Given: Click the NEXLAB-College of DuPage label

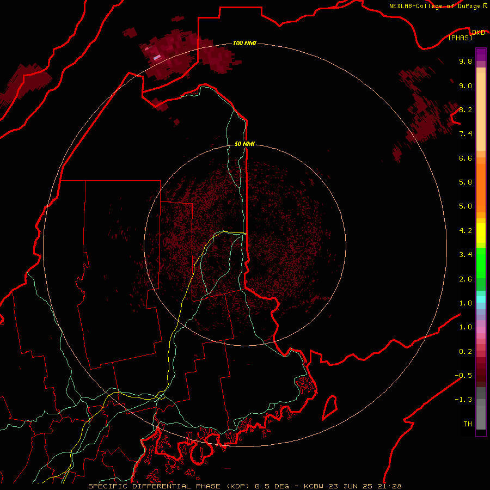Looking at the screenshot, I should coord(435,6).
